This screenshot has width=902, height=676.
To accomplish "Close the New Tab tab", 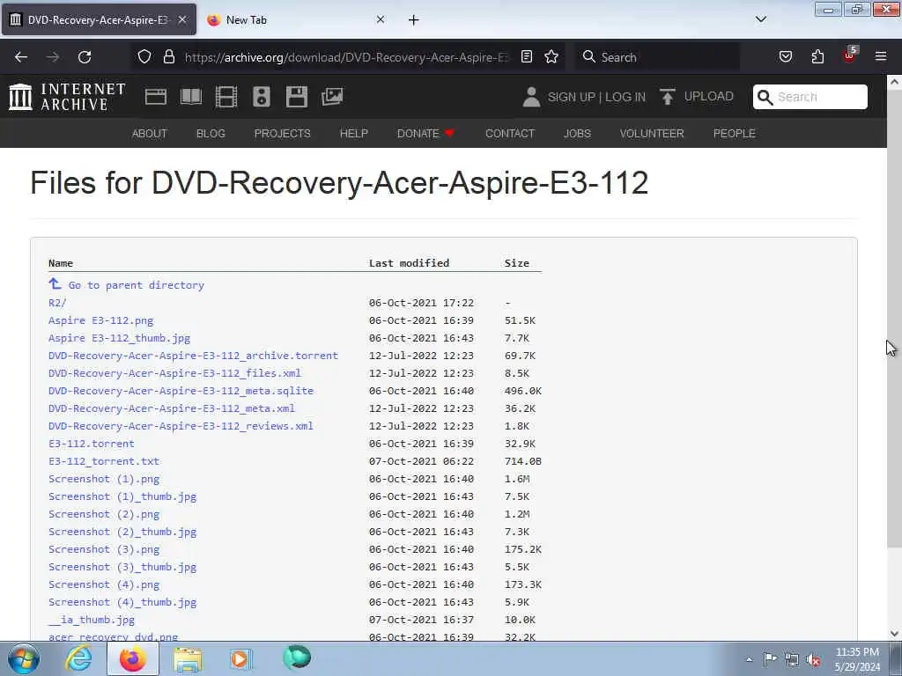I will tap(381, 19).
